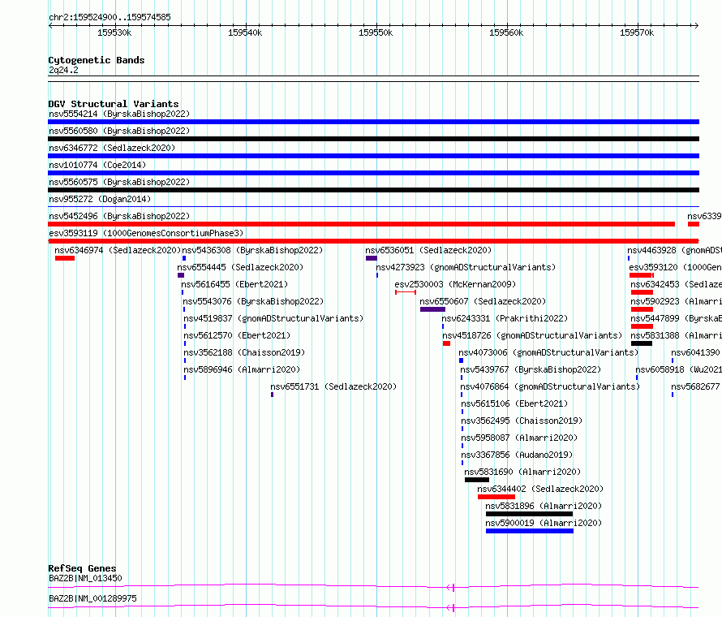The width and height of the screenshot is (722, 617).
Task: Click nsv6554445 (Sedlazeck2020) label
Action: (240, 267)
